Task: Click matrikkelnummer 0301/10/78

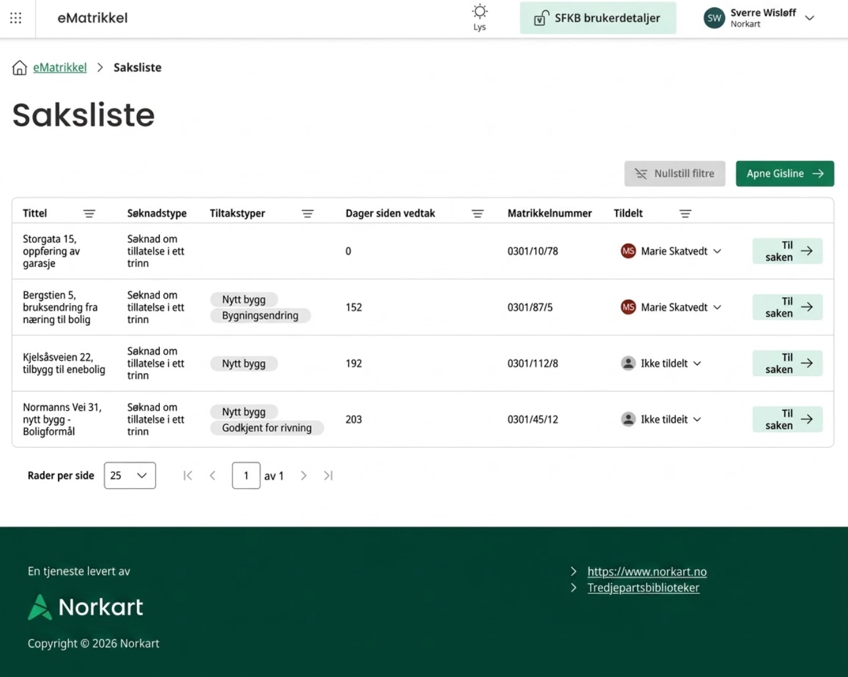Action: coord(533,251)
